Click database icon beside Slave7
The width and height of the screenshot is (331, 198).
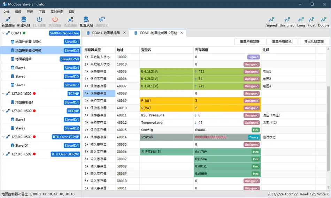13,85
